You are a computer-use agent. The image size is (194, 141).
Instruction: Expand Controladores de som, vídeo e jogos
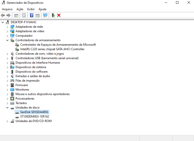tap(8, 54)
